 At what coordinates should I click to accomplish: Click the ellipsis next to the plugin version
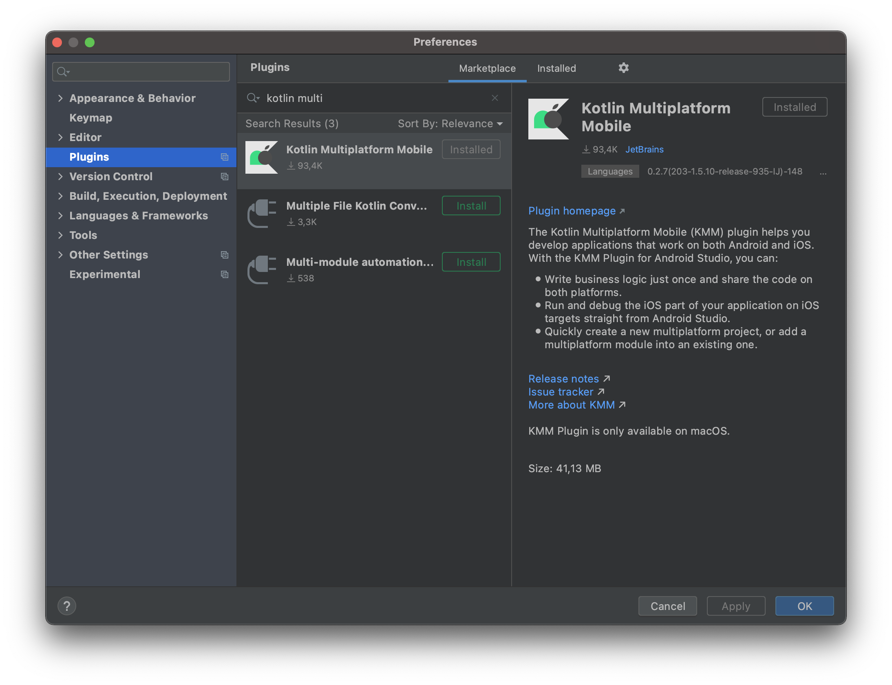[823, 173]
